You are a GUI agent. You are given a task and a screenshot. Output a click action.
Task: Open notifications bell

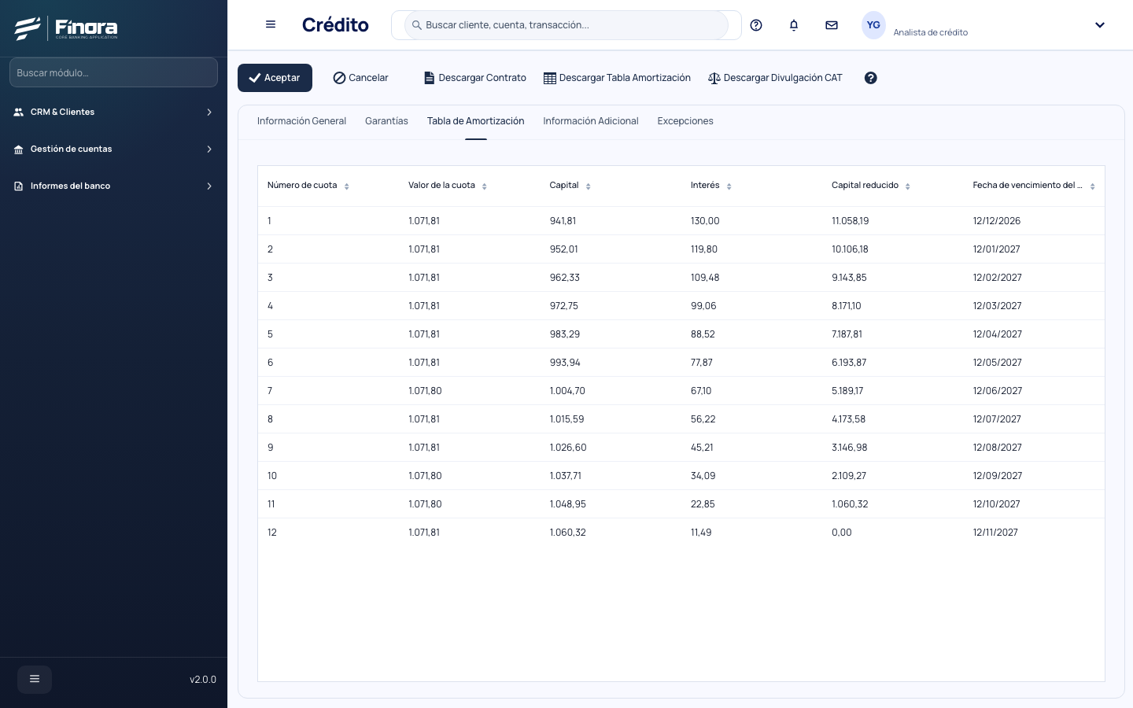[794, 25]
